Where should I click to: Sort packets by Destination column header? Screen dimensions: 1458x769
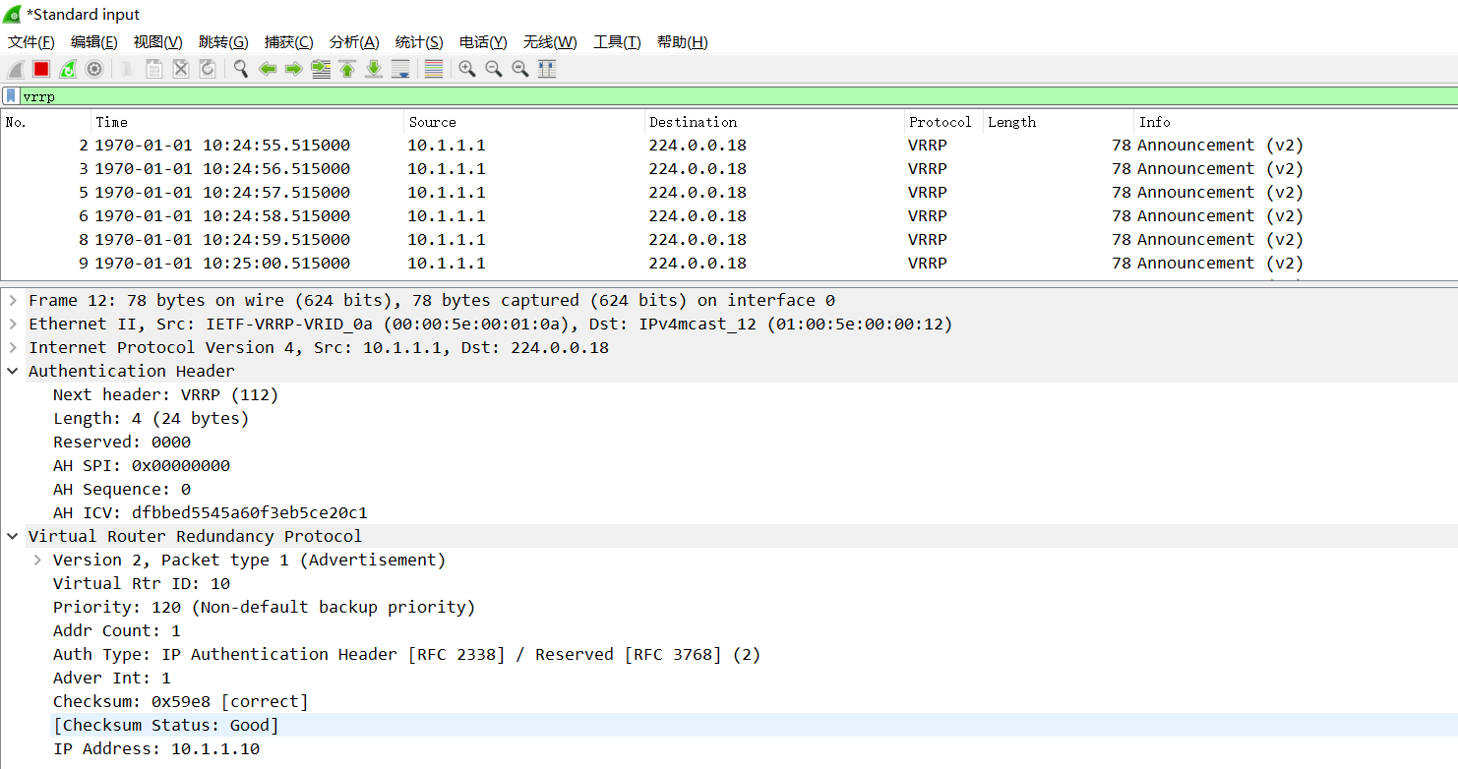pos(774,122)
